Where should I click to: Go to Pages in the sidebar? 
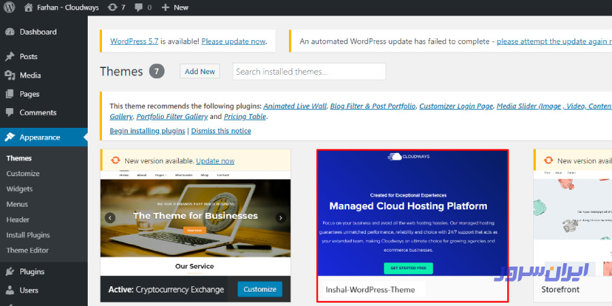point(29,94)
